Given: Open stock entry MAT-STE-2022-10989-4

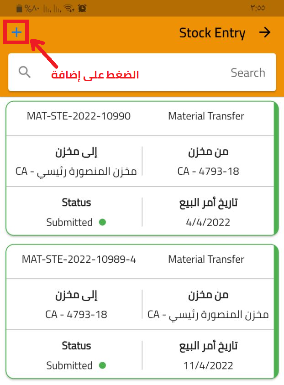Looking at the screenshot, I should [x=79, y=259].
